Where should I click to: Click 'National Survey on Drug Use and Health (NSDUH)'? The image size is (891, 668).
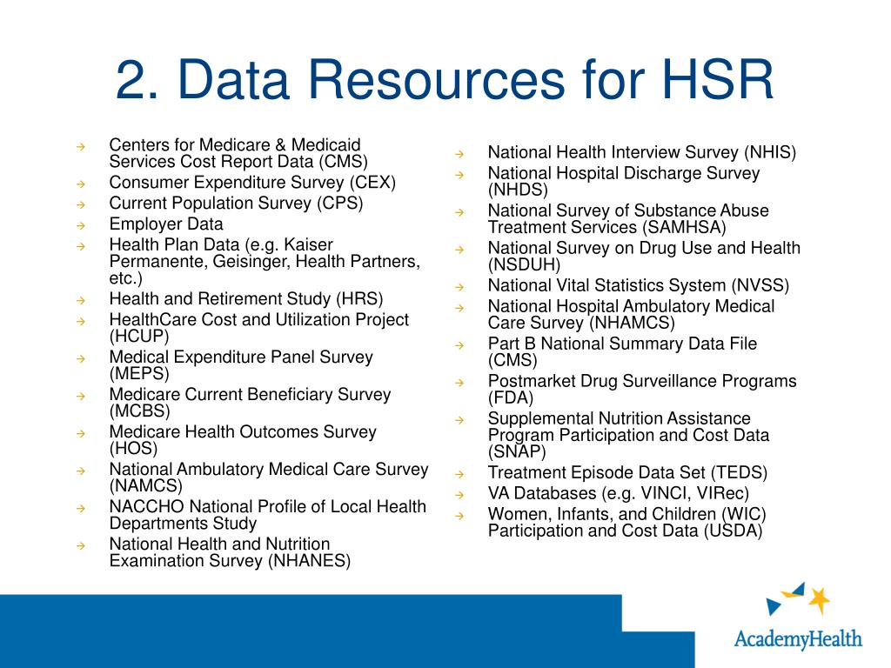645,257
